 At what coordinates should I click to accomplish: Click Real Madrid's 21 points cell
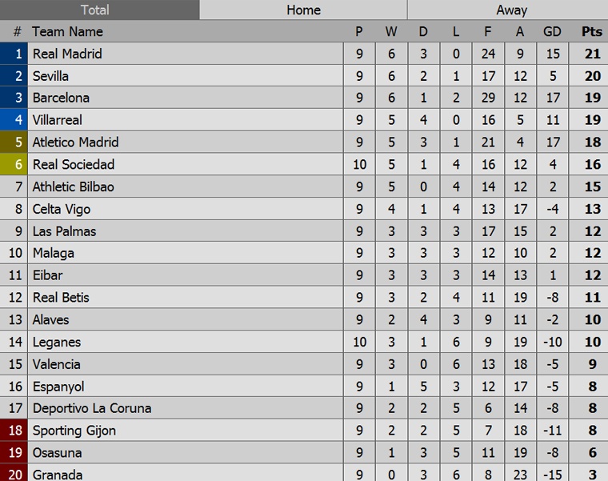(591, 54)
